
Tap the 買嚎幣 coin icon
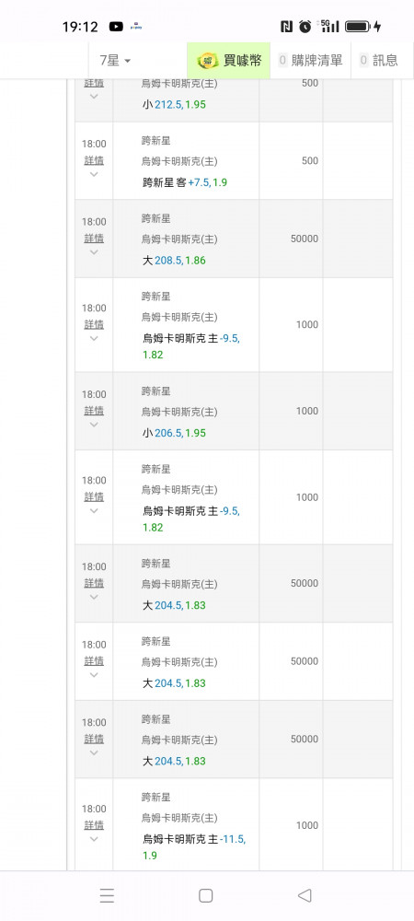(x=208, y=60)
